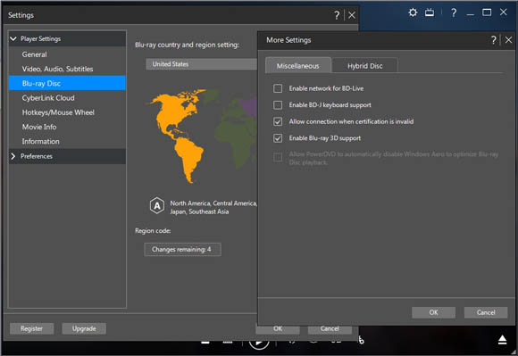Click Changes remaining: 4 button

[x=182, y=250]
